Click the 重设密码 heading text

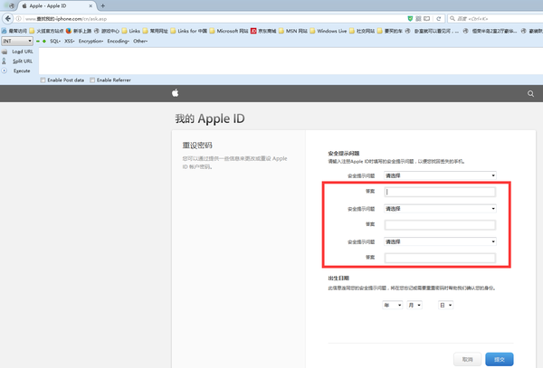point(197,146)
